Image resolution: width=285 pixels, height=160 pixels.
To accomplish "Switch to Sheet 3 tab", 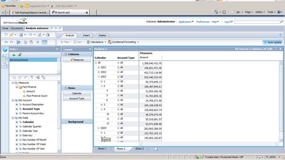I will pyautogui.click(x=139, y=149).
